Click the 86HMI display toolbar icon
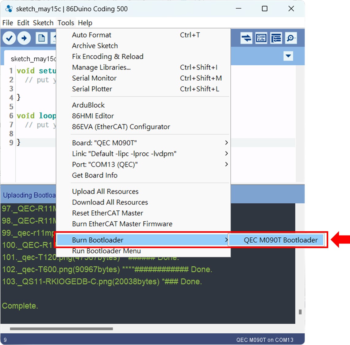The width and height of the screenshot is (350, 345). click(261, 38)
